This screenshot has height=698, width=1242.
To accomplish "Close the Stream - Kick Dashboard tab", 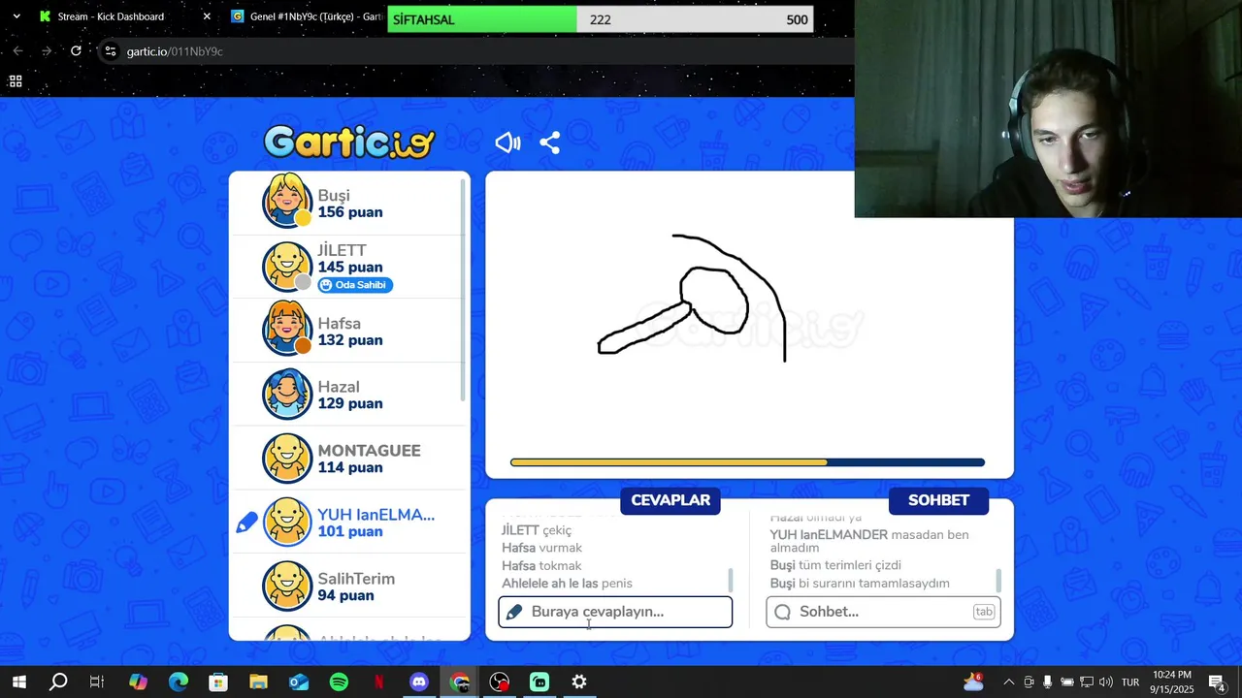I will 207,16.
